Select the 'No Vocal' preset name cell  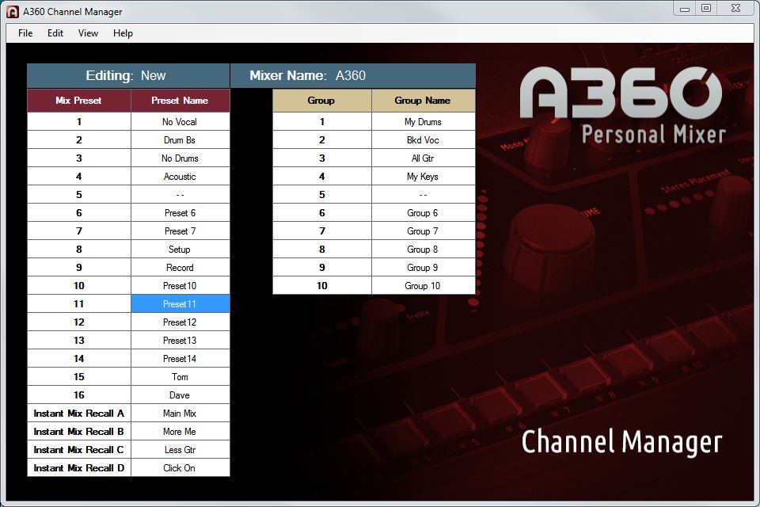click(x=180, y=122)
